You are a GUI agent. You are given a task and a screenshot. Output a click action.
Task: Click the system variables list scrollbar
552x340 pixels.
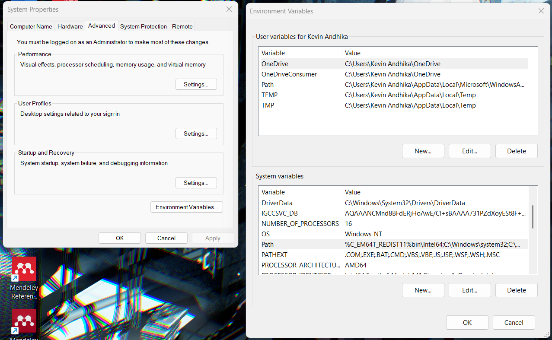point(533,217)
